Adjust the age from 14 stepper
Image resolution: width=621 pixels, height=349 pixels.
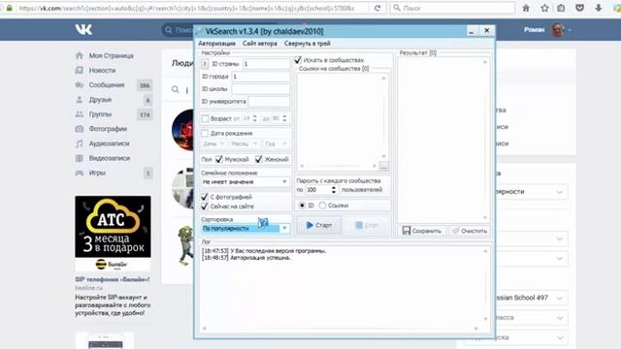point(254,118)
